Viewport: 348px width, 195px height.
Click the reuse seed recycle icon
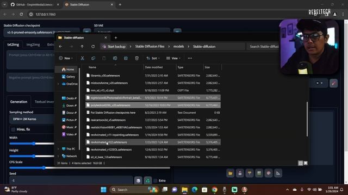point(148,180)
